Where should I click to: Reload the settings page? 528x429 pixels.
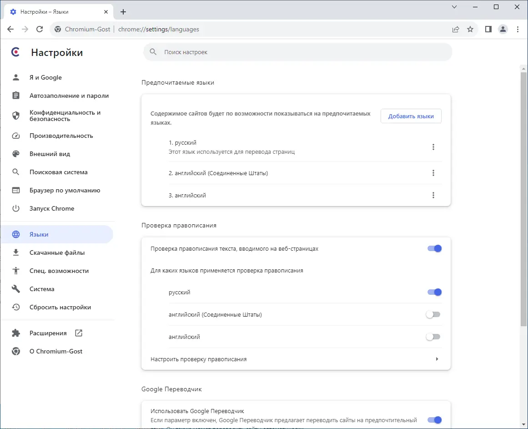pos(40,29)
